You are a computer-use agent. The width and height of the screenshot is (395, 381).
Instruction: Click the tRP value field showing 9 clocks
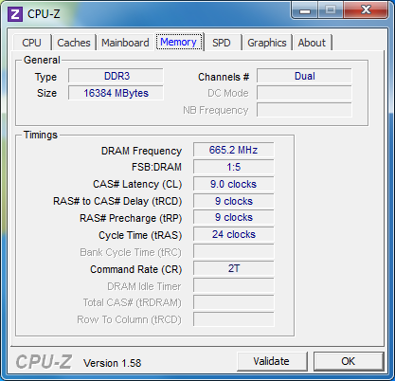tap(234, 217)
